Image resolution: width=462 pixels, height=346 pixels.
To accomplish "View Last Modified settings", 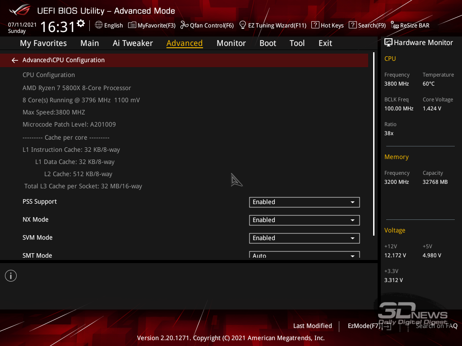I will tap(312, 326).
